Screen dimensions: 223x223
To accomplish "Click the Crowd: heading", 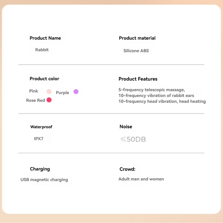I will tap(127, 169).
